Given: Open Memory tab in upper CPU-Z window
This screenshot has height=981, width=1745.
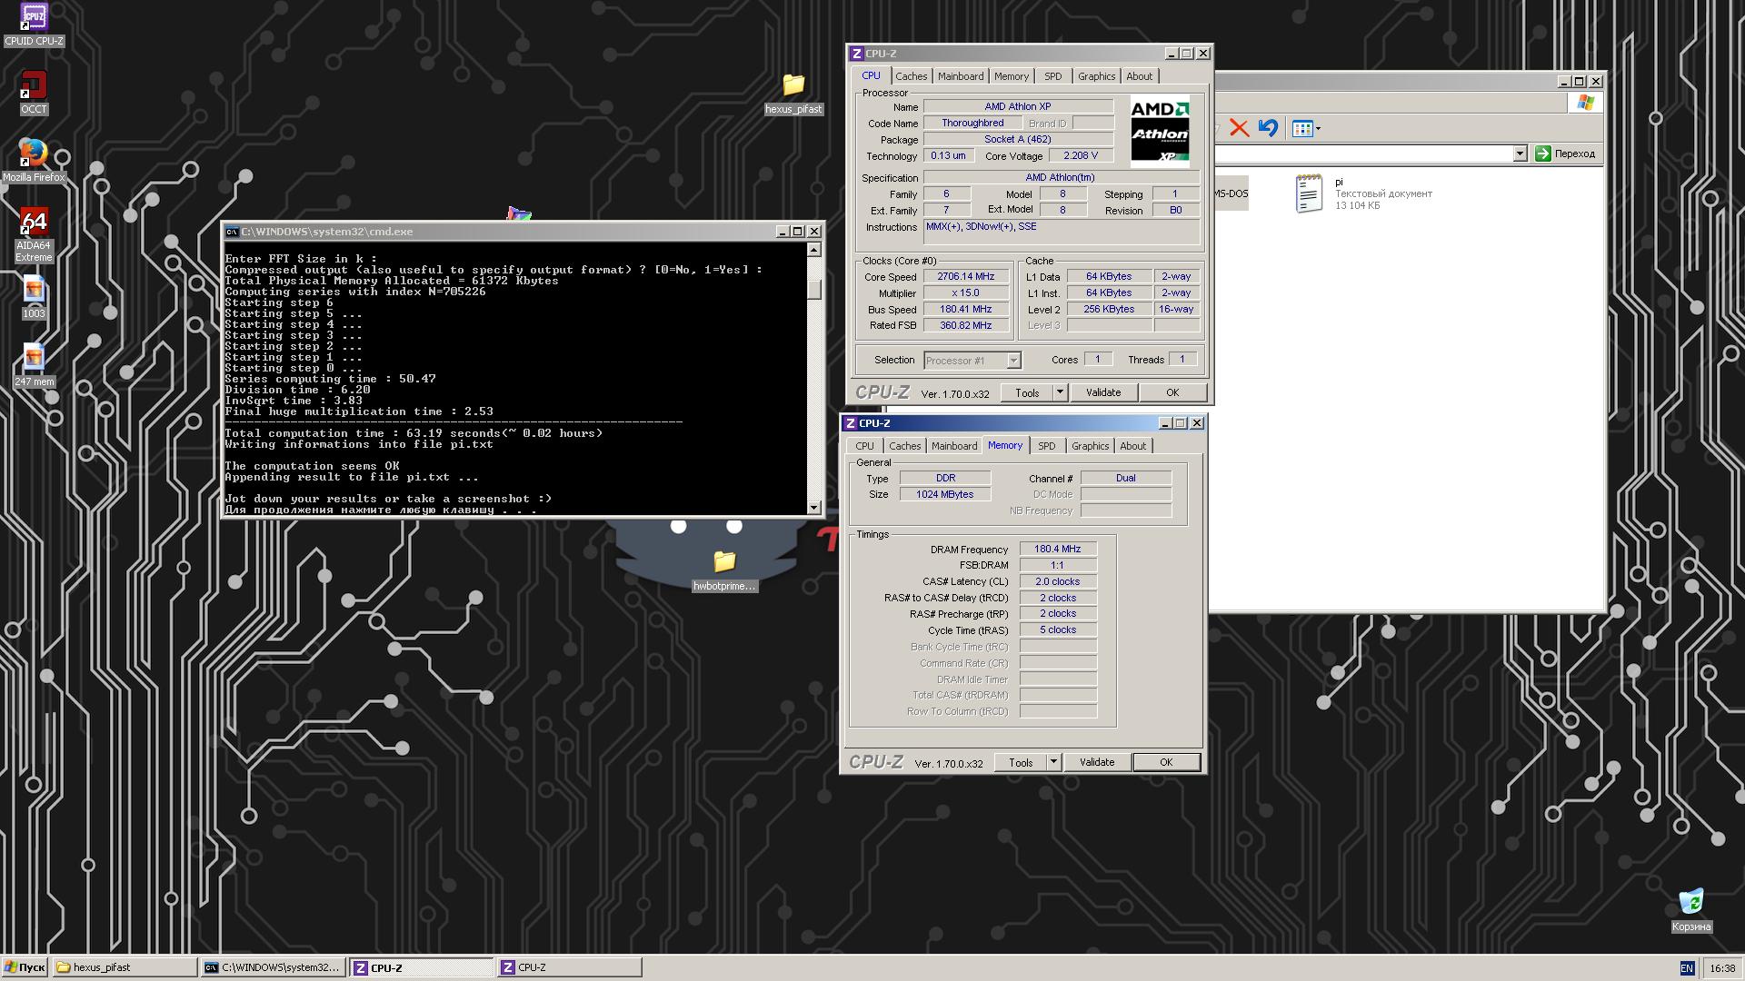Looking at the screenshot, I should click(x=1011, y=76).
